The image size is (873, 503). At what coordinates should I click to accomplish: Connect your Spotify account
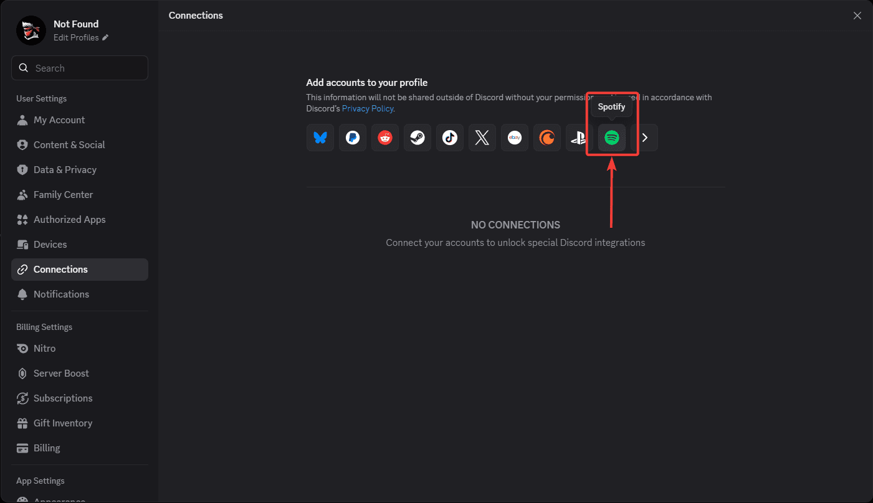[611, 138]
